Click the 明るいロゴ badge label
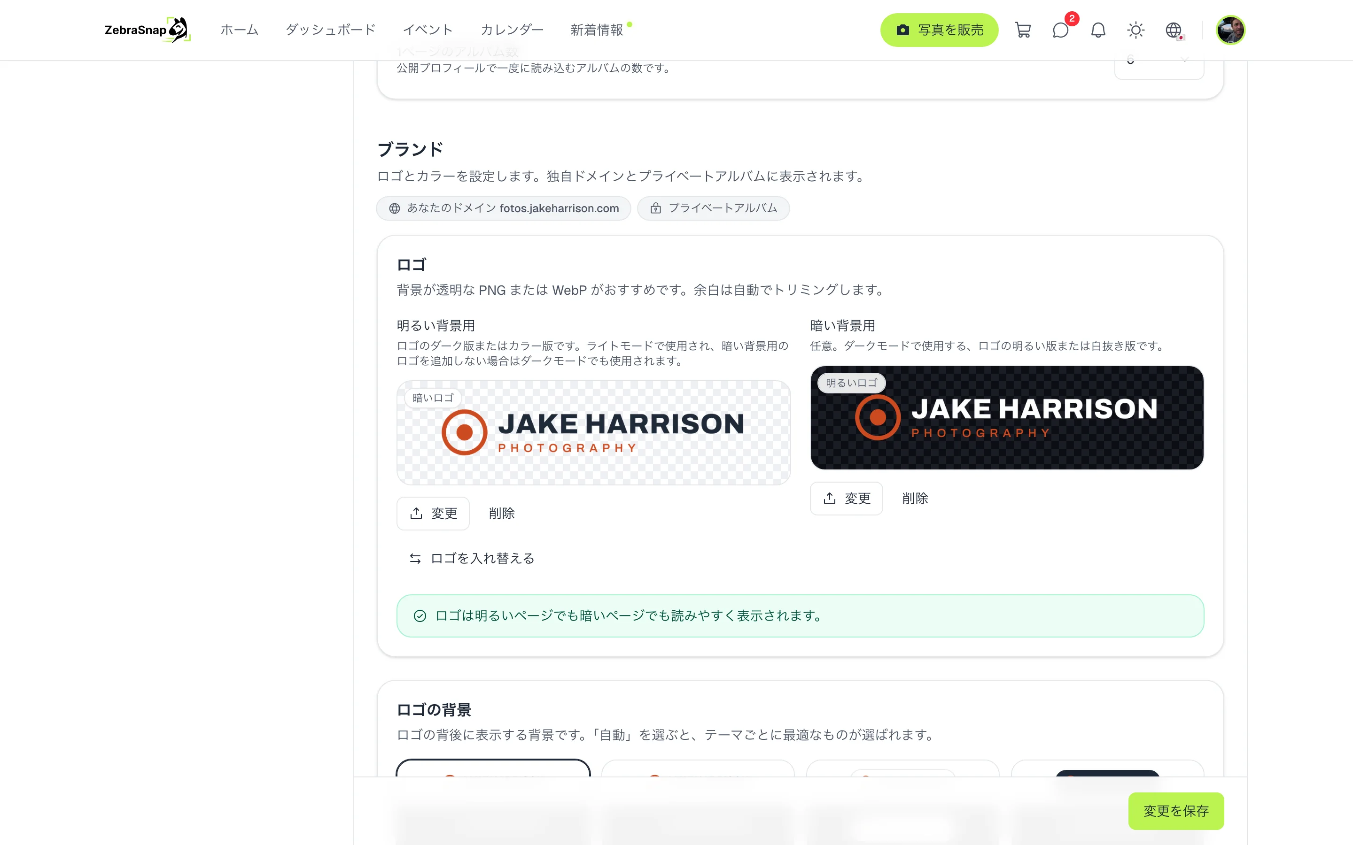The image size is (1353, 845). click(x=851, y=383)
